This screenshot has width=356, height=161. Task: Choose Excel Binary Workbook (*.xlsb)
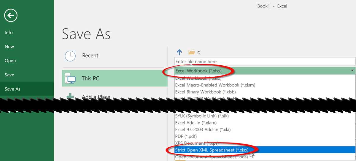coord(265,92)
